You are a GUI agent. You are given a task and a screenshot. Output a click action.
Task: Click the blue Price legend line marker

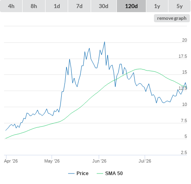coord(71,173)
